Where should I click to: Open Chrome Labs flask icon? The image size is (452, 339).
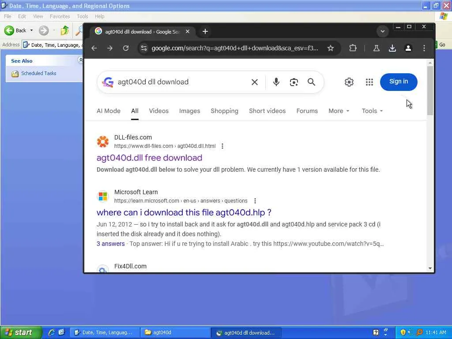point(376,48)
